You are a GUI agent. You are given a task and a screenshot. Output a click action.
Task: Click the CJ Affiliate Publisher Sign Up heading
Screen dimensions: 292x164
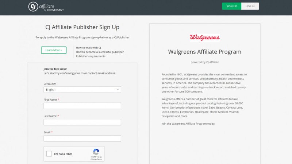click(x=82, y=27)
